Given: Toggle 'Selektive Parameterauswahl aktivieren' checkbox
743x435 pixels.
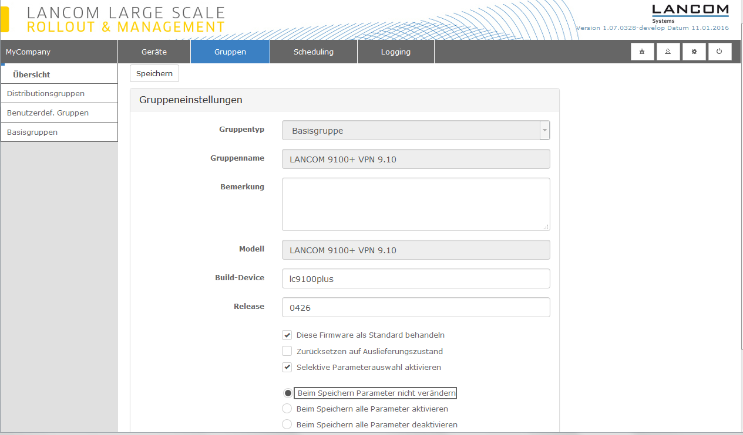Looking at the screenshot, I should tap(287, 368).
